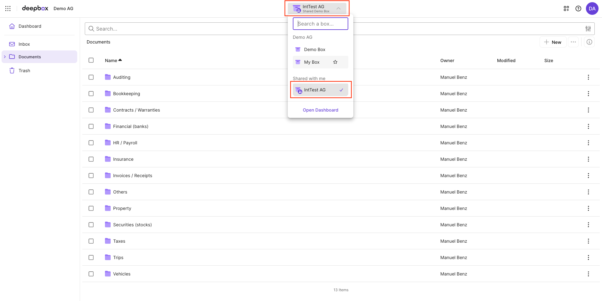602x301 pixels.
Task: Go to Inbox in the sidebar
Action: coord(24,44)
